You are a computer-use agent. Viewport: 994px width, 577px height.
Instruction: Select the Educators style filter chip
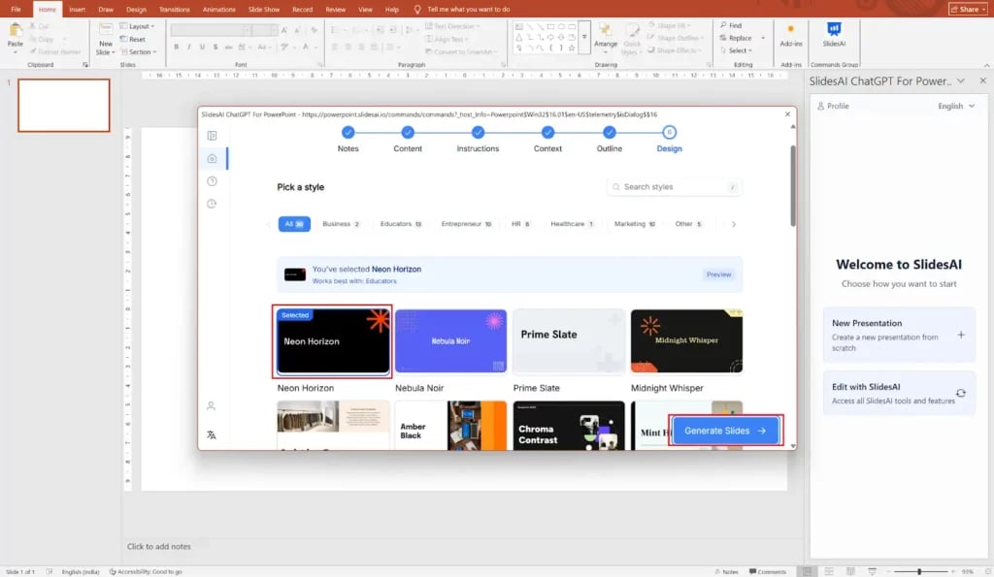[x=401, y=224]
